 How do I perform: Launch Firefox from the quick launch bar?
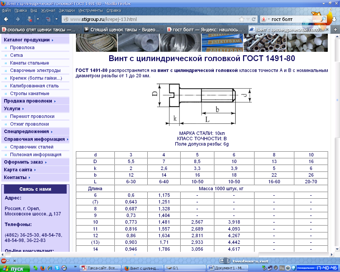pos(42,268)
